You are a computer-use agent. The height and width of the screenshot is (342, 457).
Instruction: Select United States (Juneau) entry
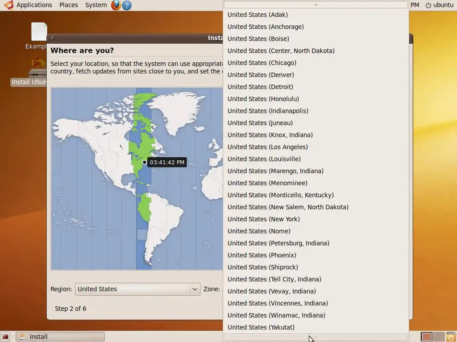point(316,123)
